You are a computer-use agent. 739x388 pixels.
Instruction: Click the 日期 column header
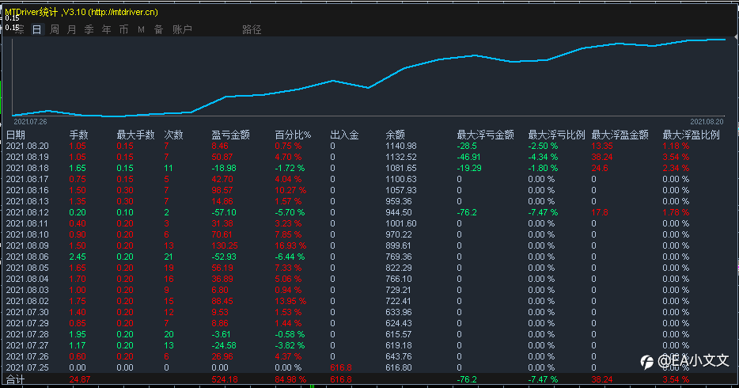[x=16, y=135]
